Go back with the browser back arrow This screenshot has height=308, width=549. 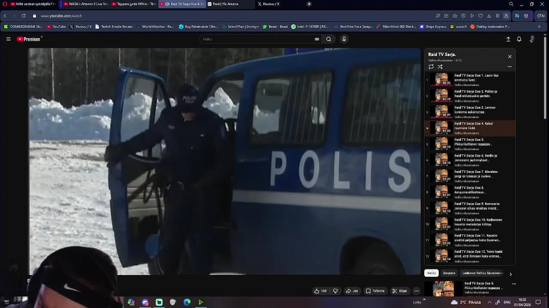[x=5, y=16]
